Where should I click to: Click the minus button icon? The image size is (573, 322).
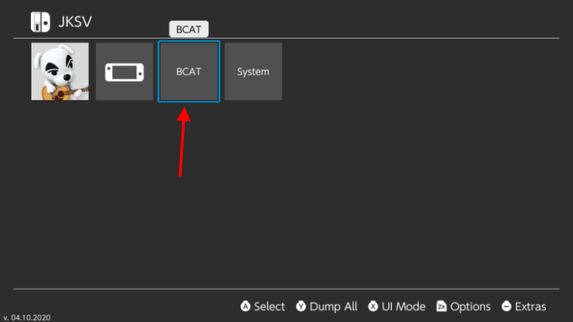tap(506, 306)
